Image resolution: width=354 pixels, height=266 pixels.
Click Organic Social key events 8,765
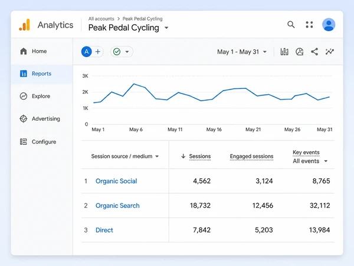coord(321,181)
